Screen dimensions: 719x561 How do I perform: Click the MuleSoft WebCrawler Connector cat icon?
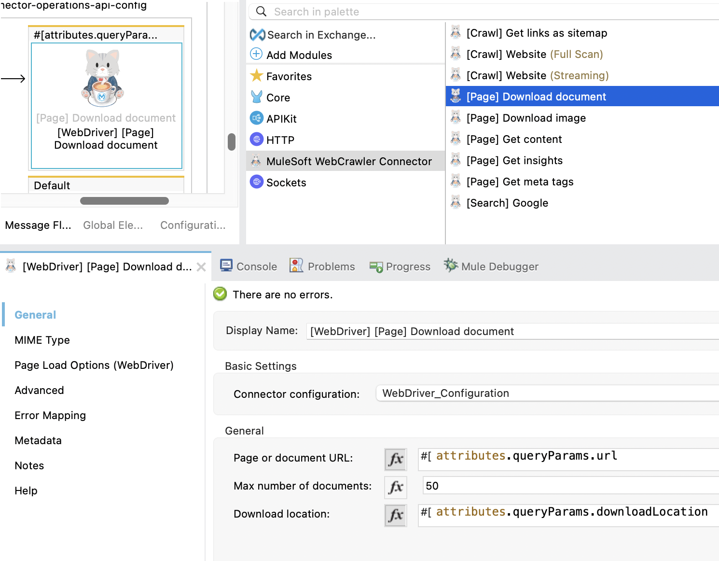pos(256,160)
